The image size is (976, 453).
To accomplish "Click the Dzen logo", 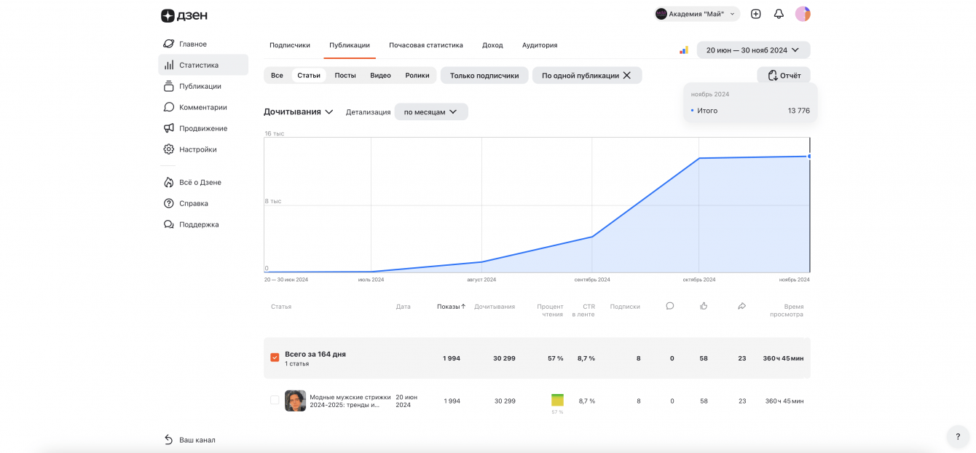I will pos(184,15).
